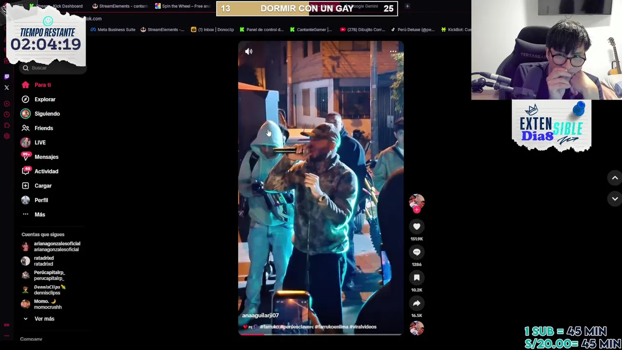
Task: Click the #farrukoenlima hashtag
Action: coord(331,327)
